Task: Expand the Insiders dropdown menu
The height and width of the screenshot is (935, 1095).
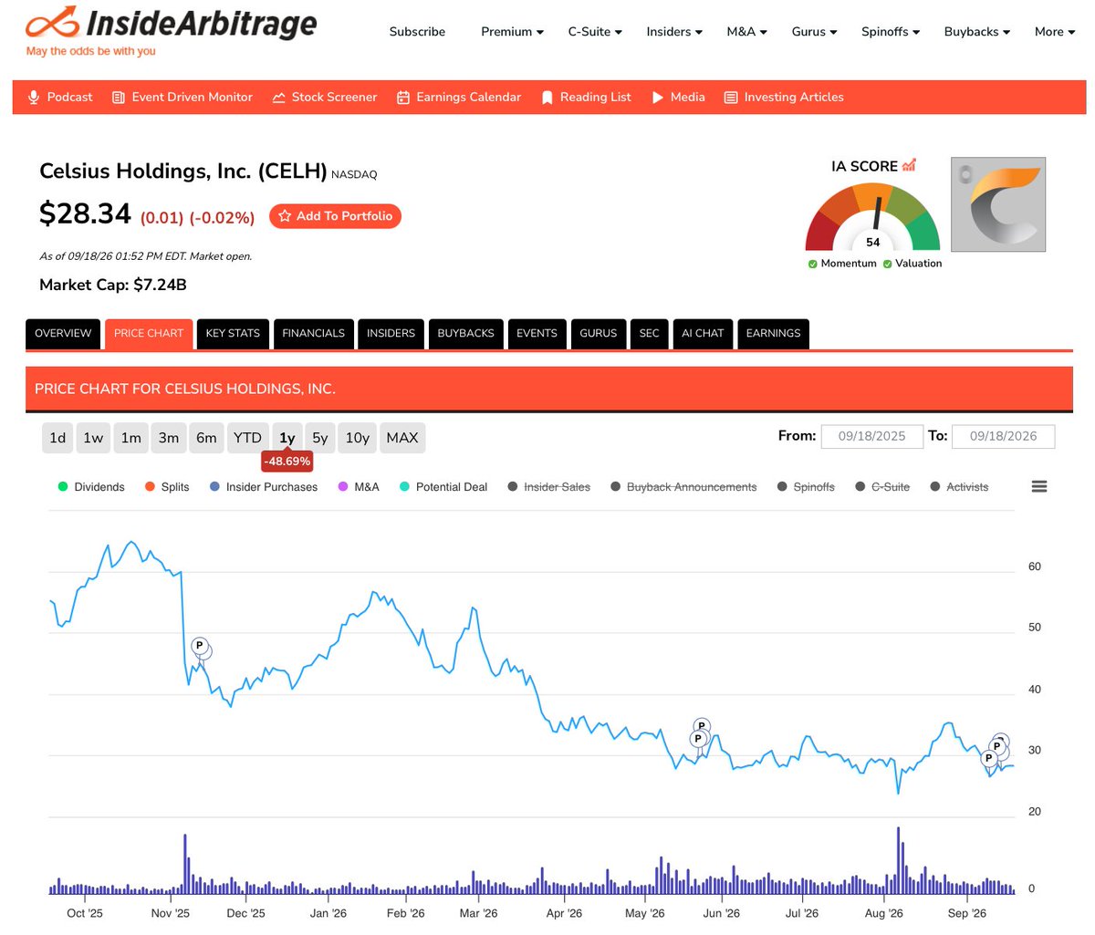Action: click(x=674, y=32)
